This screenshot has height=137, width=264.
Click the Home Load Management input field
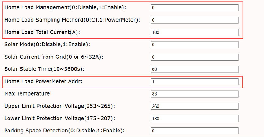195,8
